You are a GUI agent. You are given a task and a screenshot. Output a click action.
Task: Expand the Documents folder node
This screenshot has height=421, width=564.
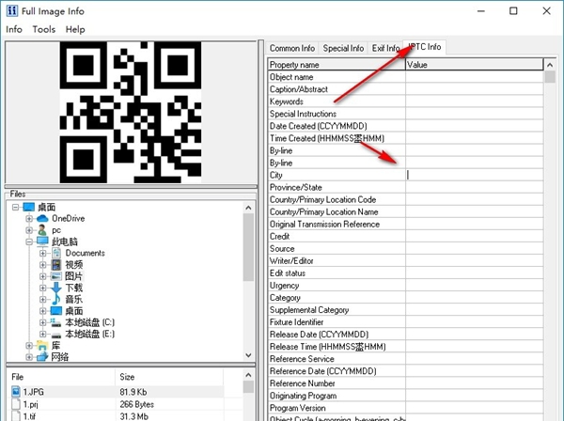click(x=43, y=253)
